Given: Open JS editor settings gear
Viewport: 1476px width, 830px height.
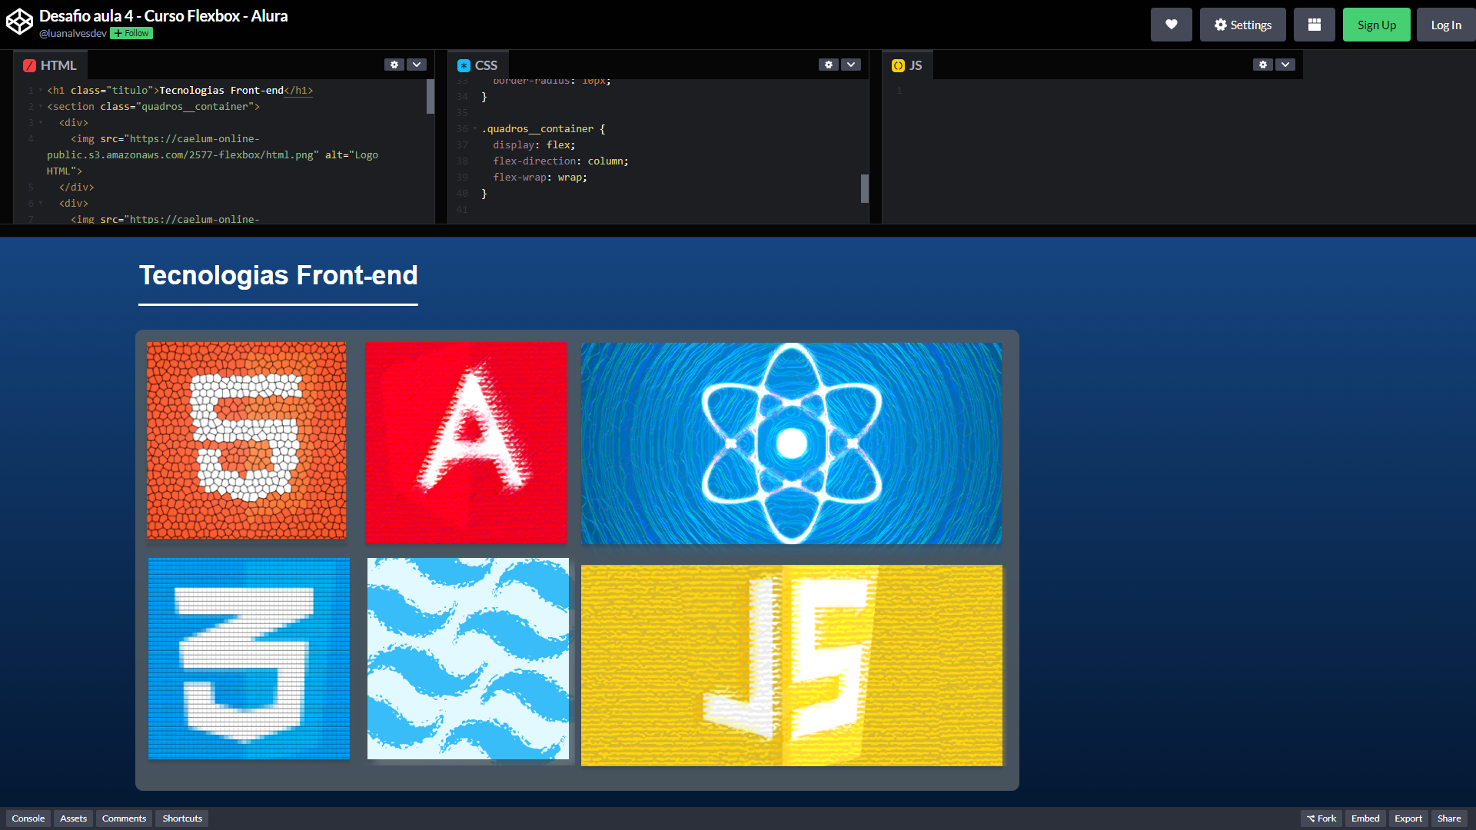Looking at the screenshot, I should (x=1263, y=65).
